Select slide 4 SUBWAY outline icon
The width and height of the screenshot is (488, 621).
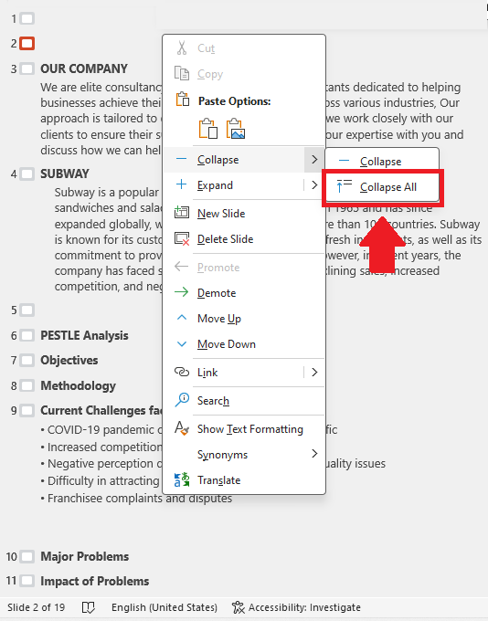[27, 174]
